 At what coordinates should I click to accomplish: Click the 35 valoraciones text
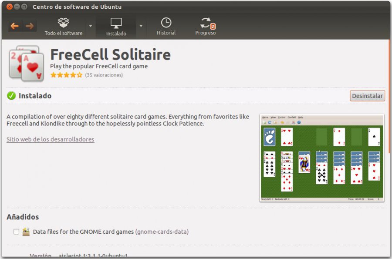[104, 75]
